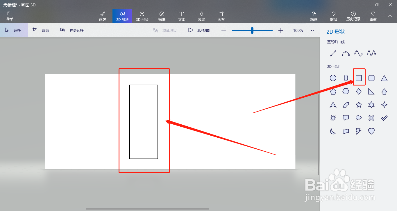This screenshot has width=397, height=211.
Task: Pick the four-pointed star shape
Action: (x=384, y=105)
